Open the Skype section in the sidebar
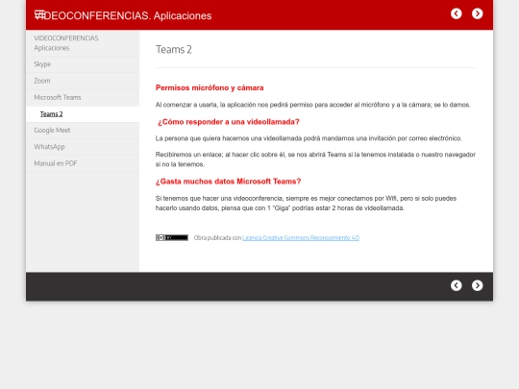The image size is (519, 389). (x=83, y=64)
